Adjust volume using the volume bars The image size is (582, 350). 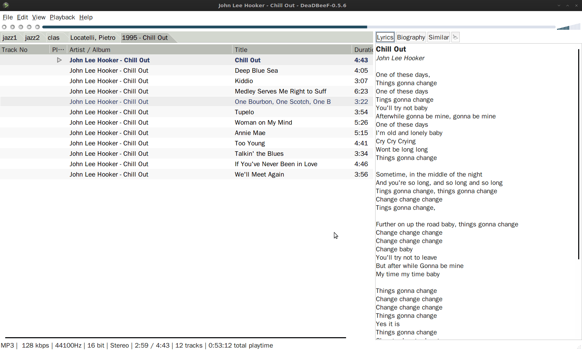coord(568,27)
